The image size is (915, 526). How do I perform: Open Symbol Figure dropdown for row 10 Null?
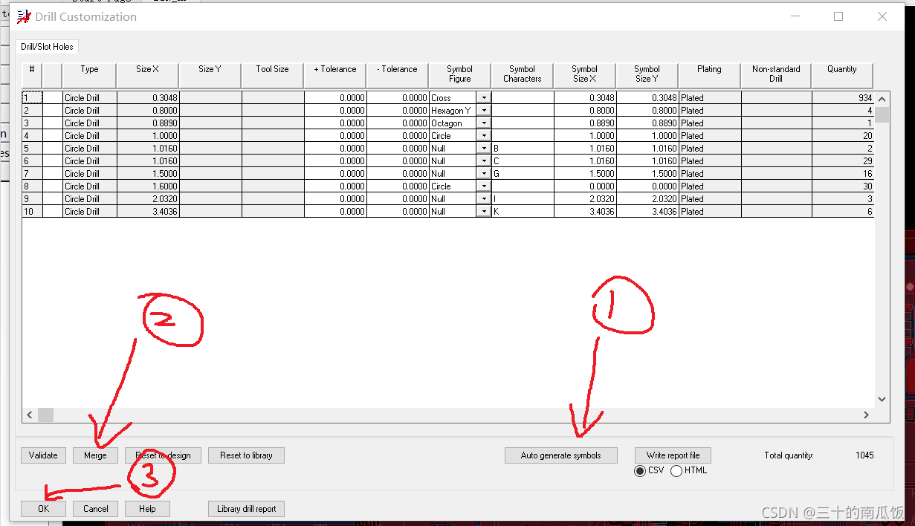coord(484,212)
